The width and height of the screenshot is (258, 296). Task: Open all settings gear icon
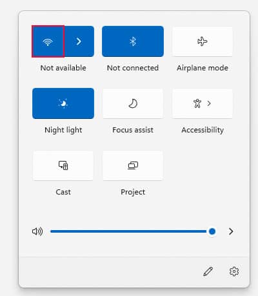(x=234, y=271)
